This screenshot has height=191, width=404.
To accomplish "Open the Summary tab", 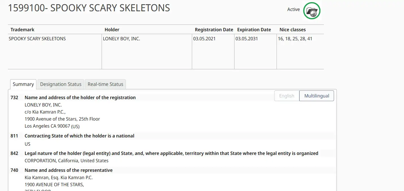I will tap(23, 84).
